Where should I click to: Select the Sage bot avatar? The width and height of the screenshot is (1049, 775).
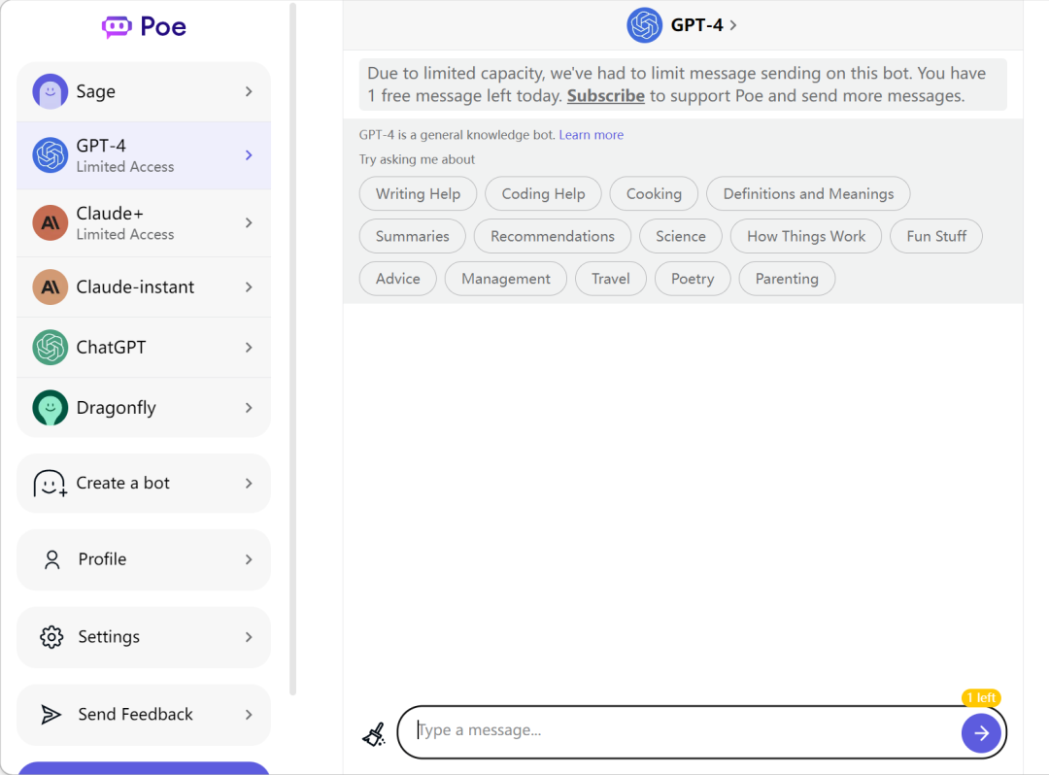click(x=50, y=91)
